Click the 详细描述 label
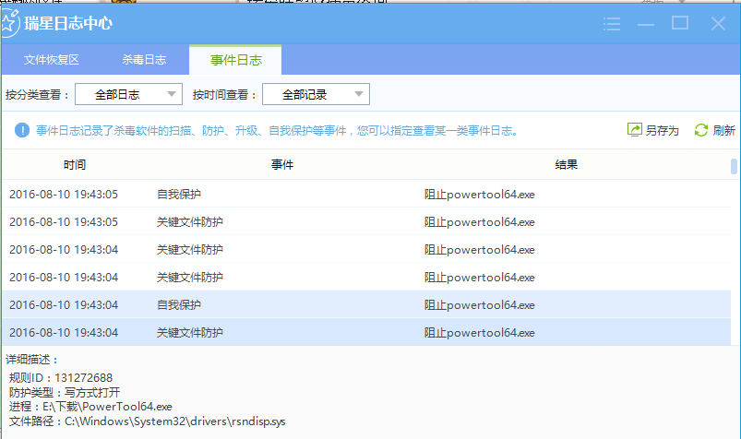The width and height of the screenshot is (741, 439). [31, 360]
